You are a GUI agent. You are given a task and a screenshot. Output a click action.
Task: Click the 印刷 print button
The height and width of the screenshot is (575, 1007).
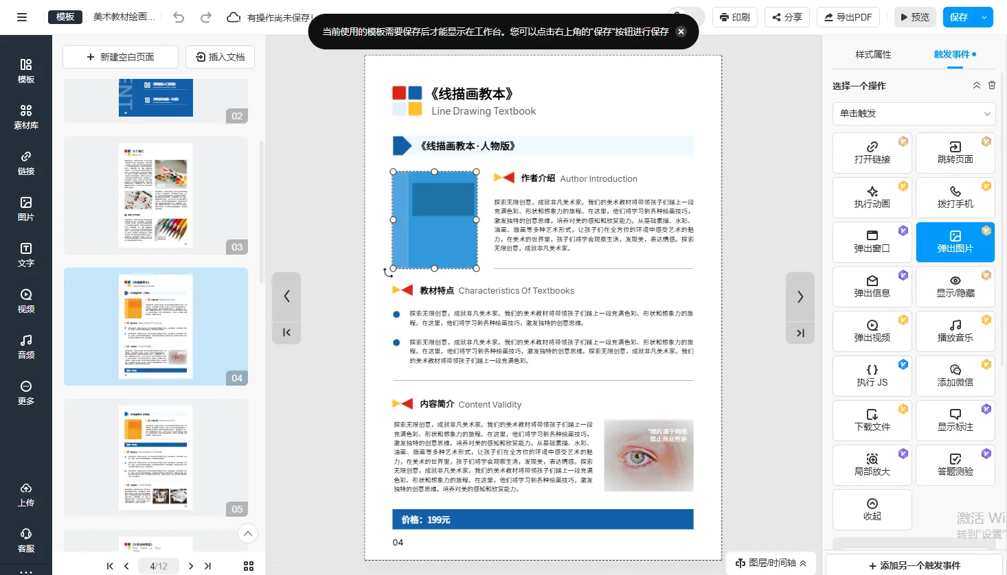[734, 17]
